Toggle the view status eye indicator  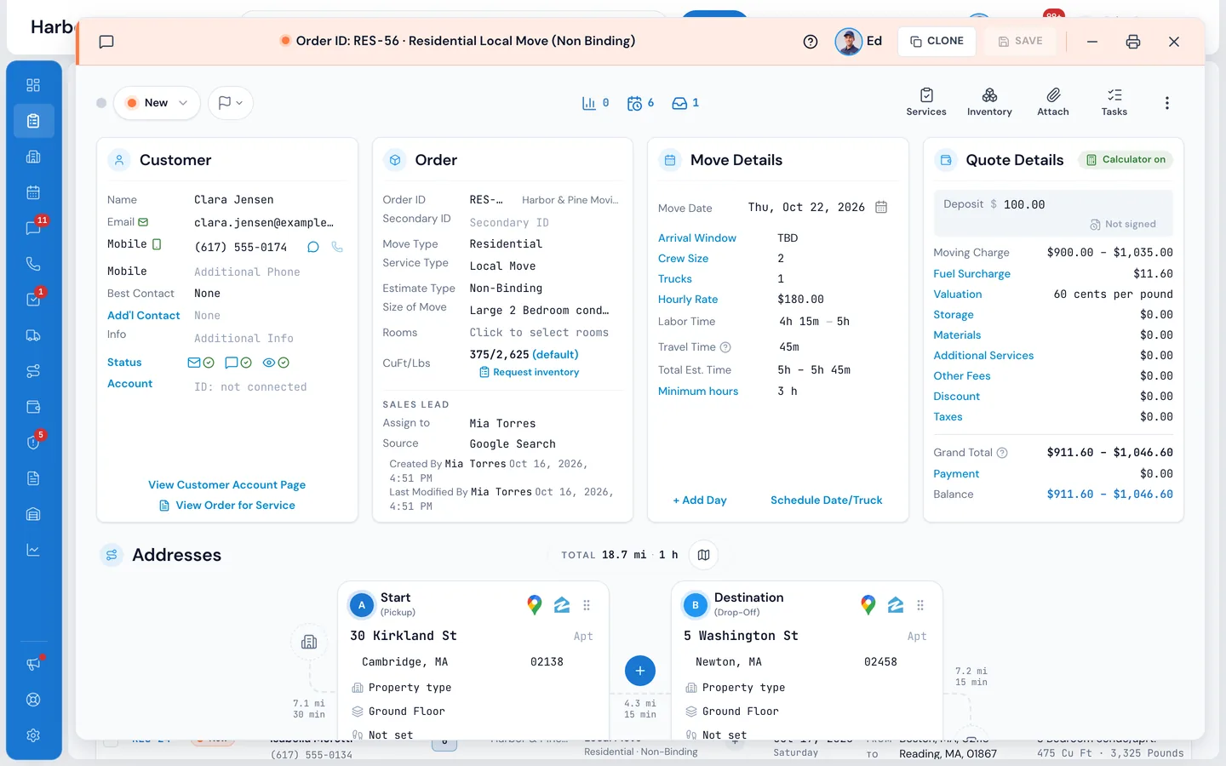point(276,363)
